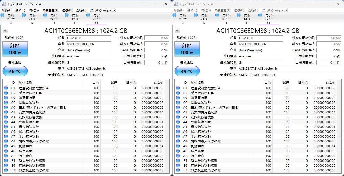
Task: Click previous-disk arrow button in 26 °C window
Action: [5, 31]
